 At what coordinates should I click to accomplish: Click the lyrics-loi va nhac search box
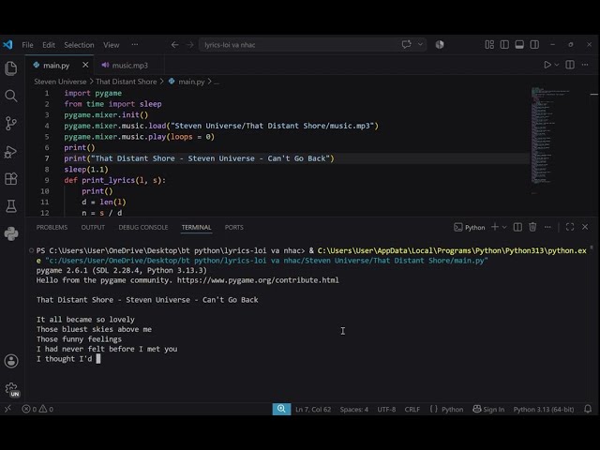coord(298,45)
